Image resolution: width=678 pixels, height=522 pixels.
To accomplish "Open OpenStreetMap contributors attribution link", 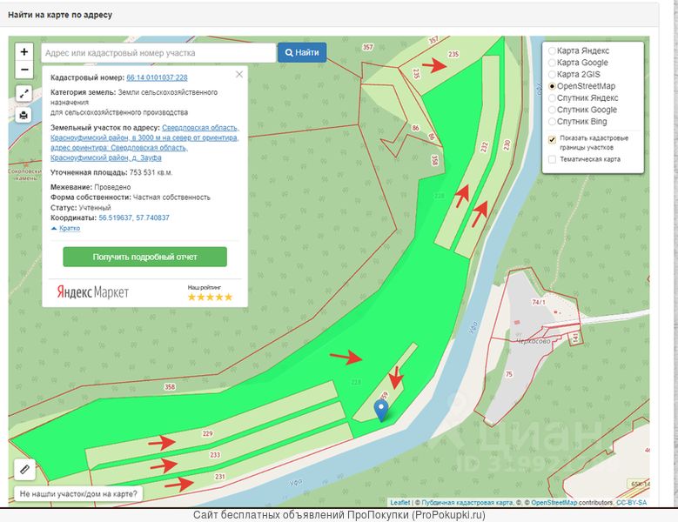I will coord(554,503).
